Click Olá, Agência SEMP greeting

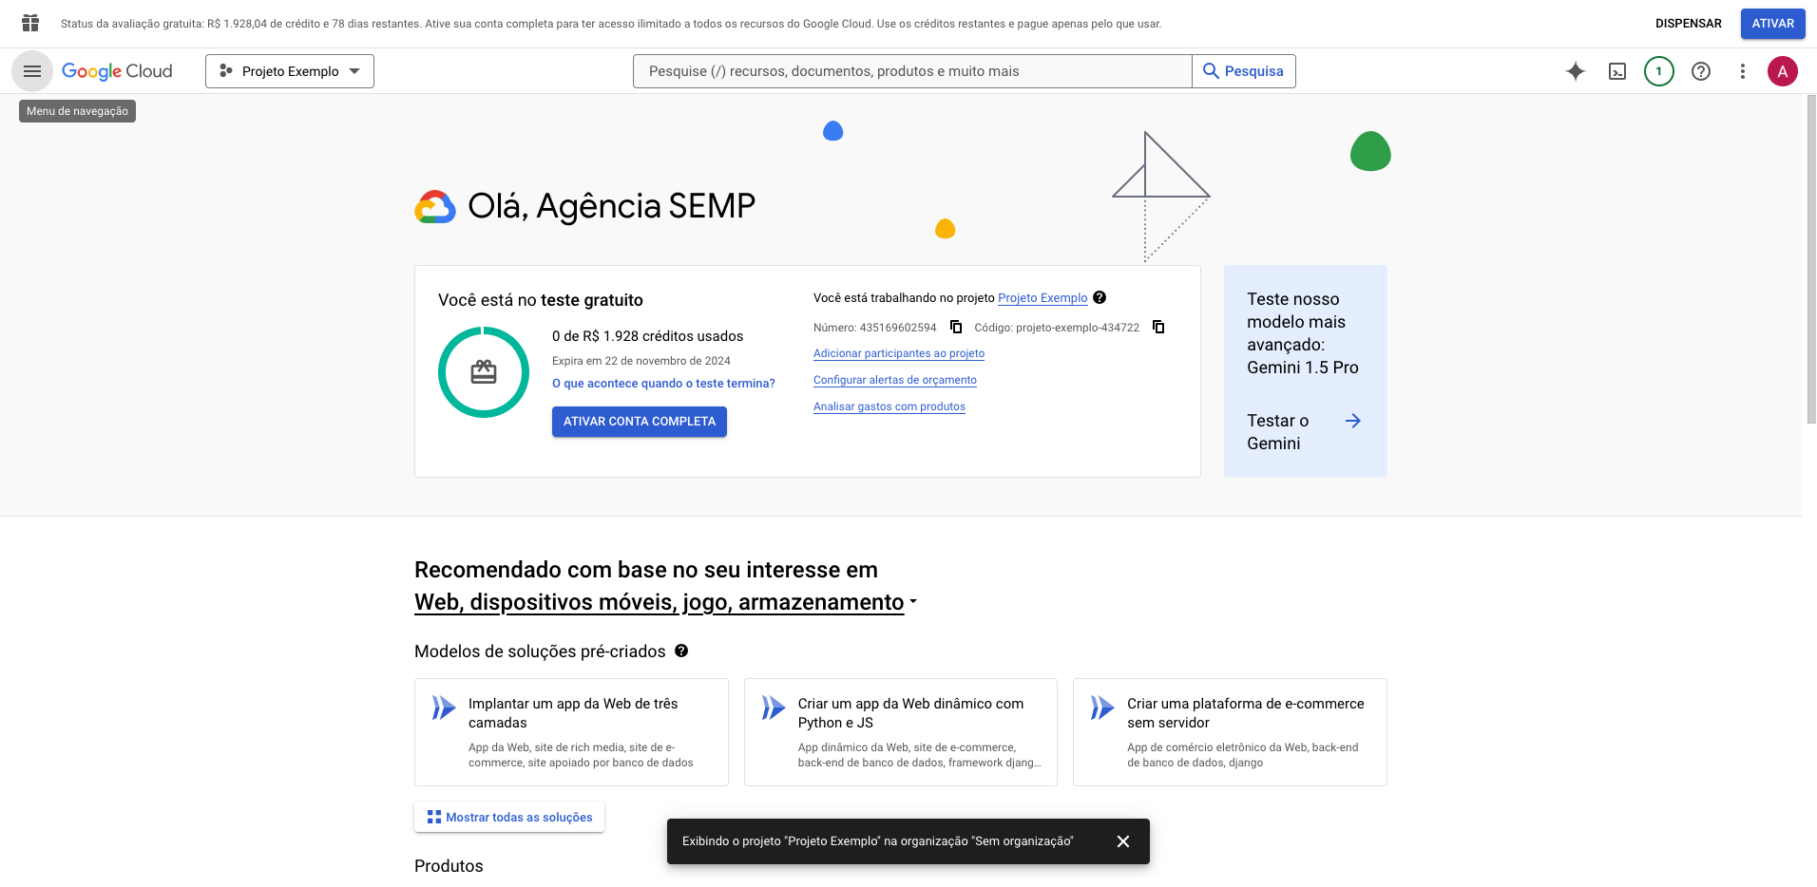pos(612,206)
